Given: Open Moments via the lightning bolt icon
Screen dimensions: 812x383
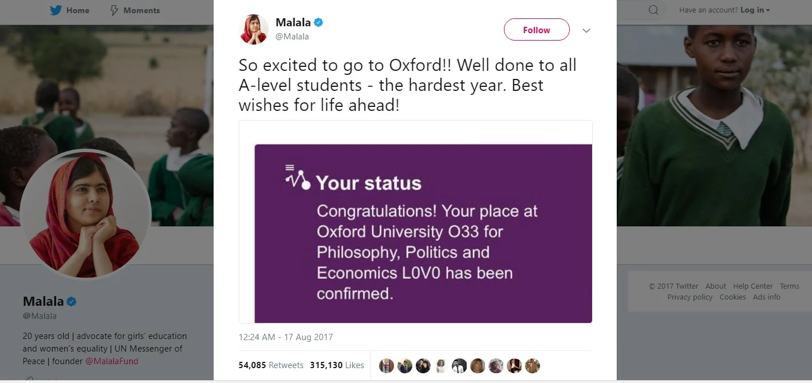Looking at the screenshot, I should [x=115, y=10].
